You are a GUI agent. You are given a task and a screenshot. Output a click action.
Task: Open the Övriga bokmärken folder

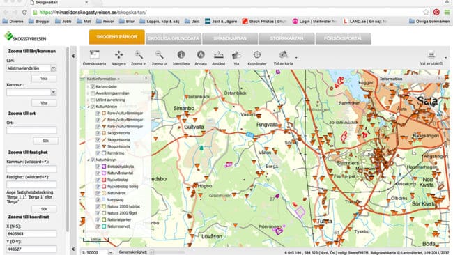[429, 22]
